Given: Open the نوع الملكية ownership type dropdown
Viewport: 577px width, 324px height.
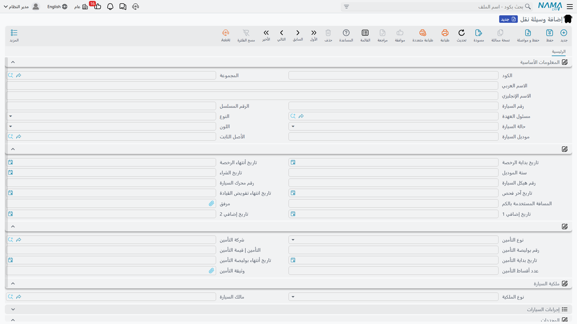Looking at the screenshot, I should click(x=293, y=297).
